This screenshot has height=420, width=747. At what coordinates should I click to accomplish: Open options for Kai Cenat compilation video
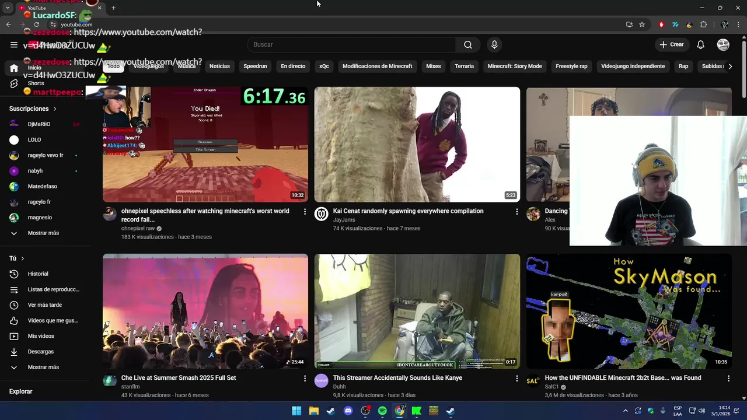coord(516,211)
